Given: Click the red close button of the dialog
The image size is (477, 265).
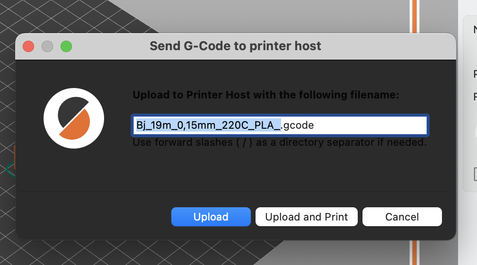Looking at the screenshot, I should click(x=28, y=46).
